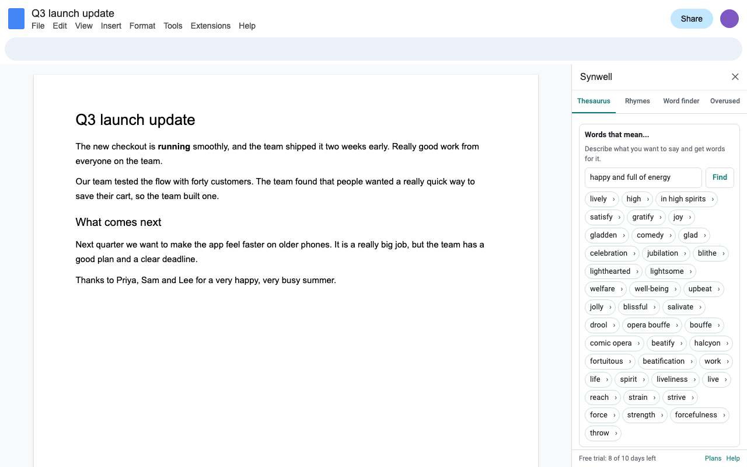The image size is (747, 467).
Task: Click the blue Docs home icon
Action: coord(16,19)
